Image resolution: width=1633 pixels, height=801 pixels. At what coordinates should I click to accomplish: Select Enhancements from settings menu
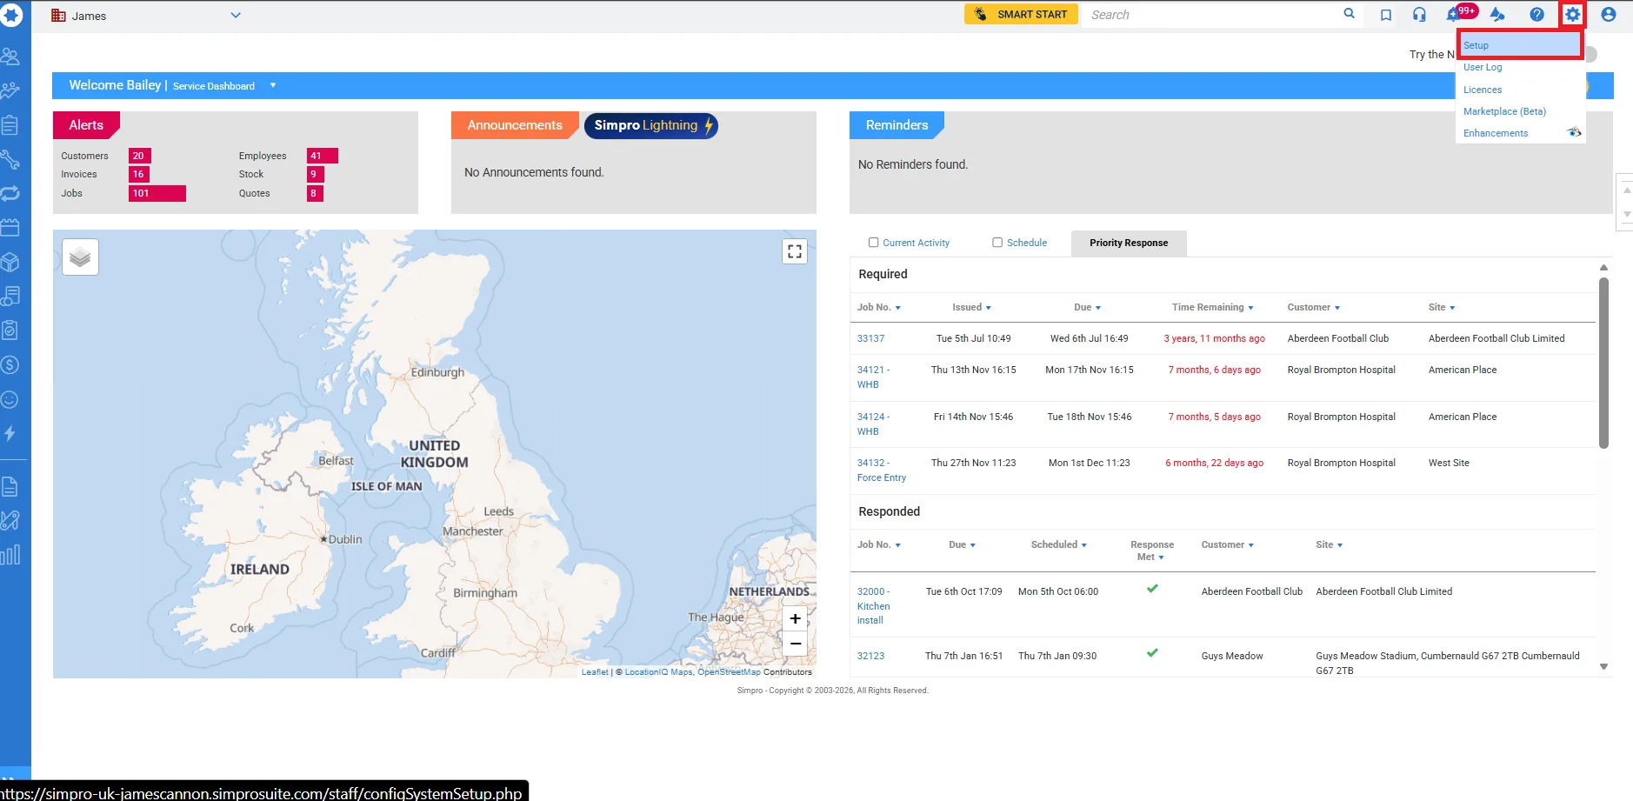tap(1496, 133)
